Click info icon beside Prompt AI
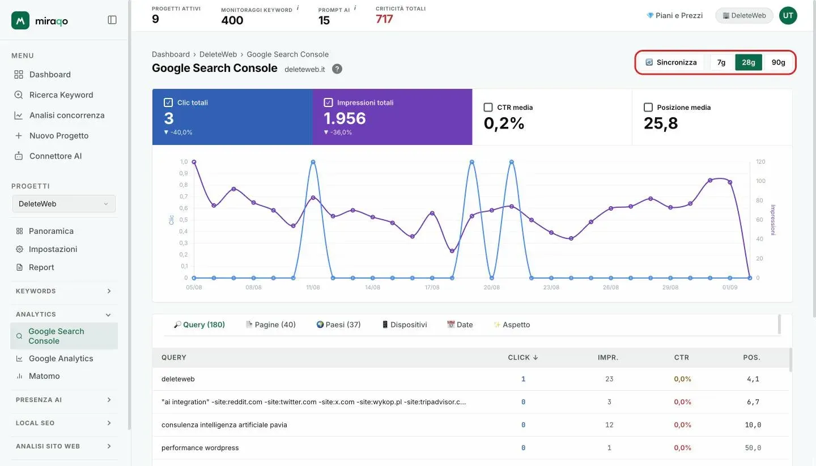The width and height of the screenshot is (816, 466). click(x=355, y=8)
